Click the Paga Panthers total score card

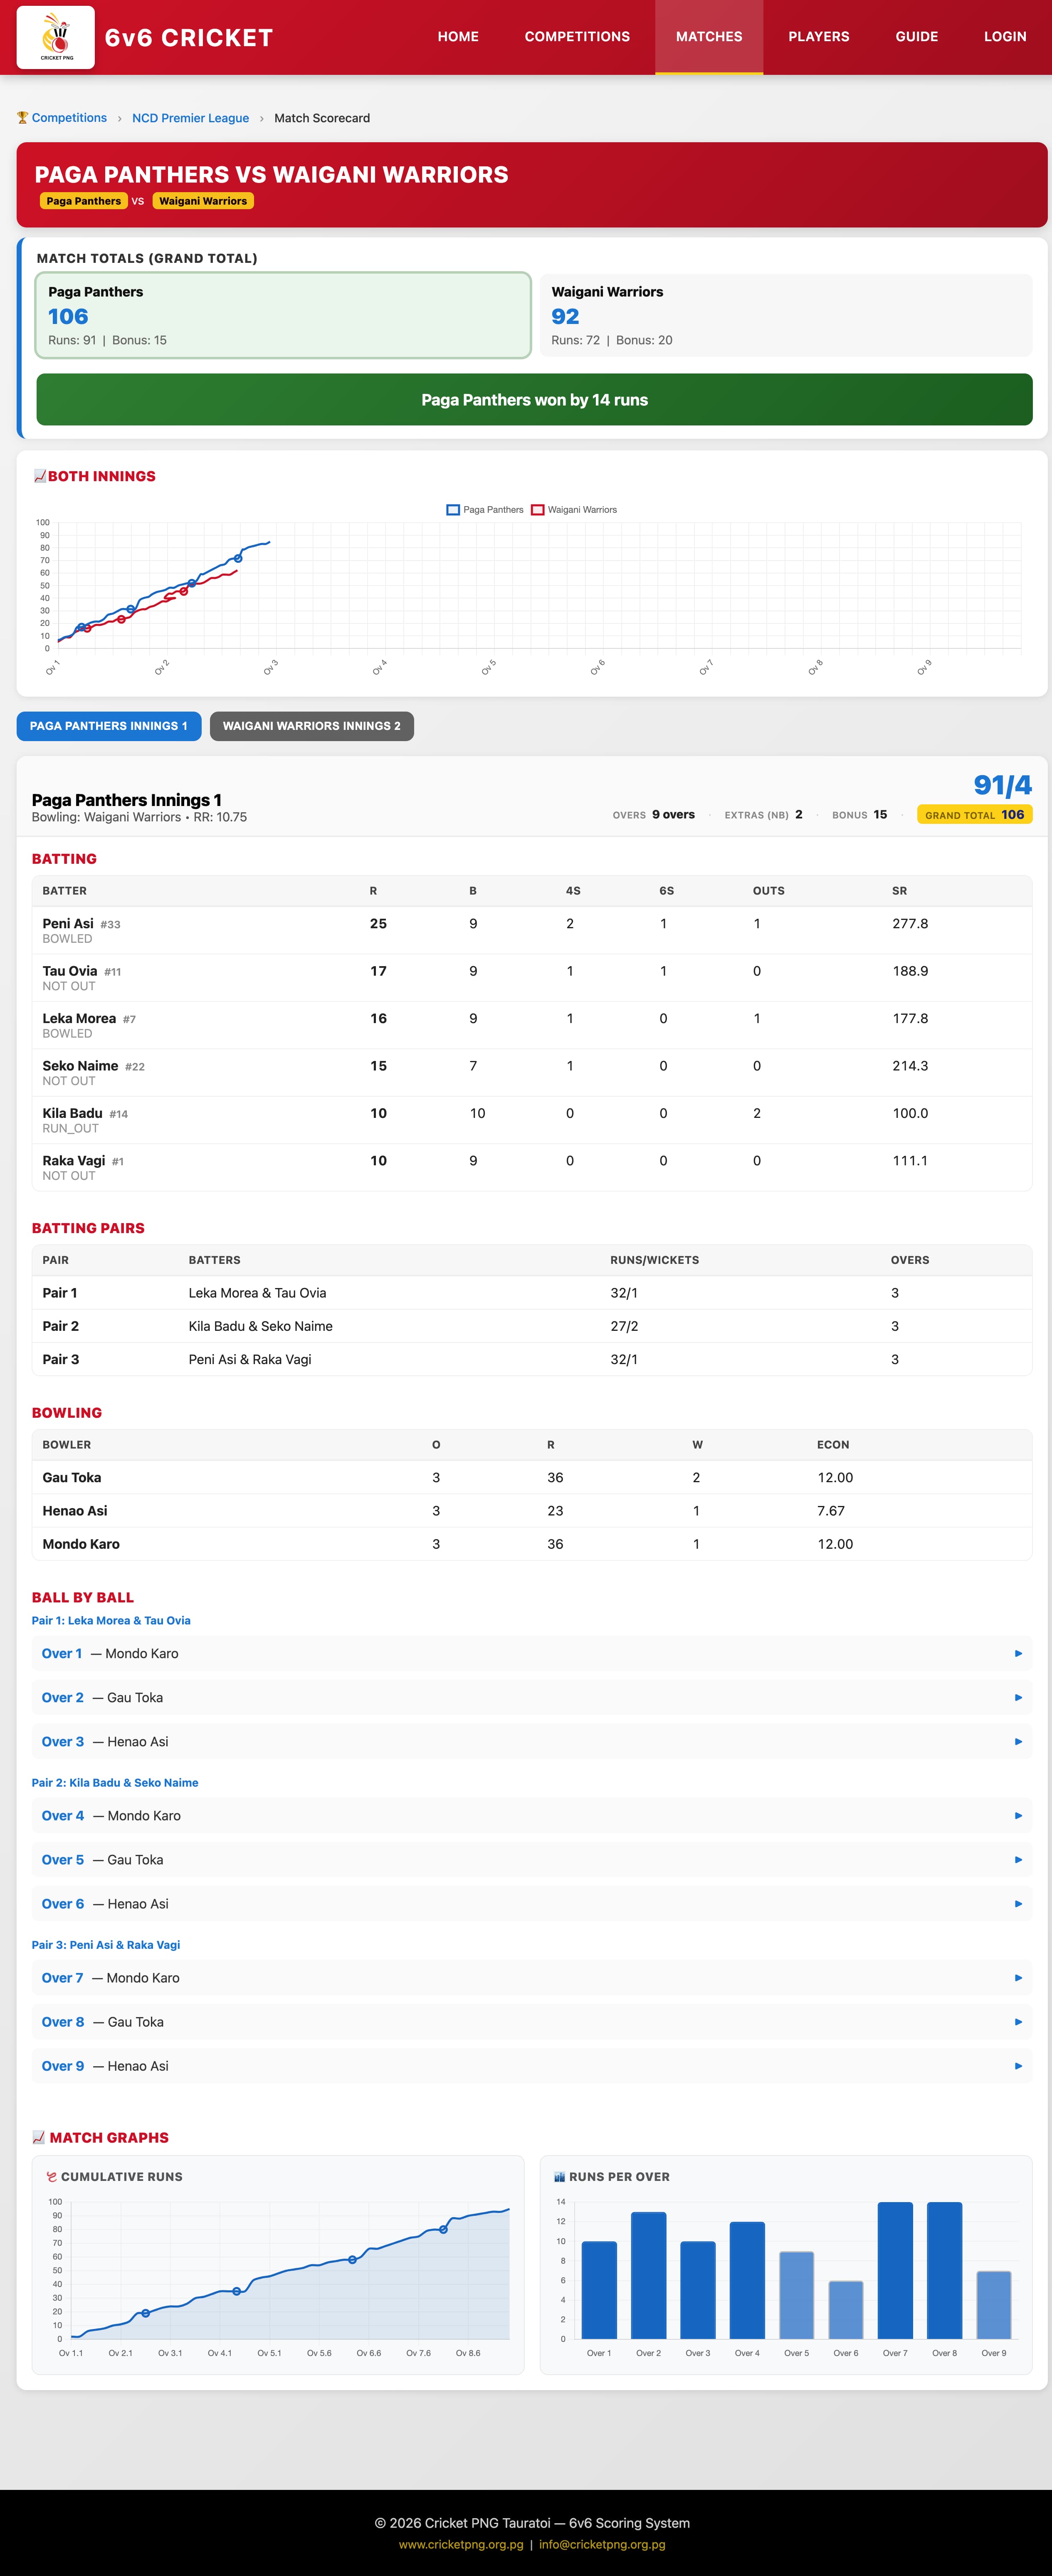(283, 315)
